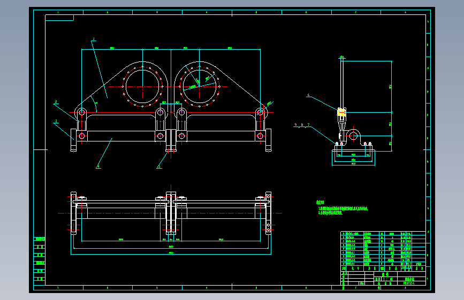Click the green technical notes text block
This screenshot has width=464, height=300.
pos(342,208)
